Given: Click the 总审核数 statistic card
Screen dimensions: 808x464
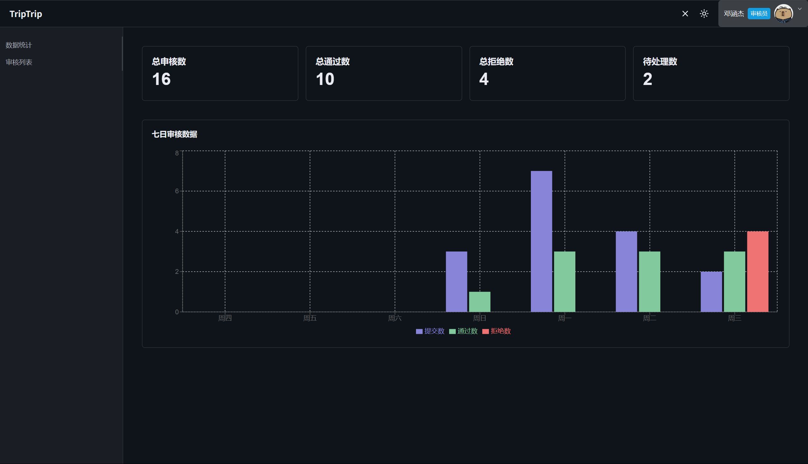Looking at the screenshot, I should [x=220, y=73].
